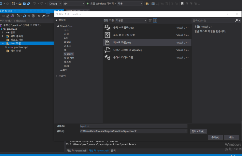This screenshot has width=242, height=156.
Task: Open the x64 platform dropdown
Action: [x=74, y=4]
